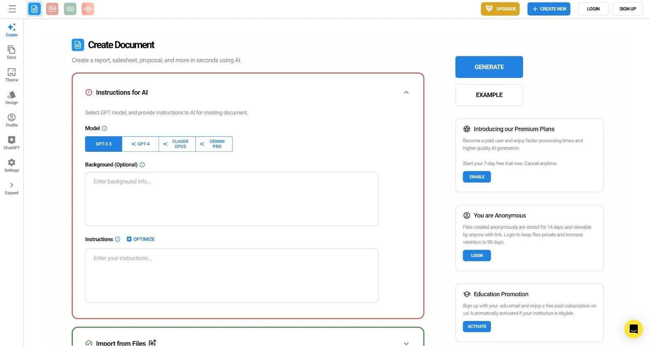Click the Instructions info icon
650x346 pixels.
point(118,239)
